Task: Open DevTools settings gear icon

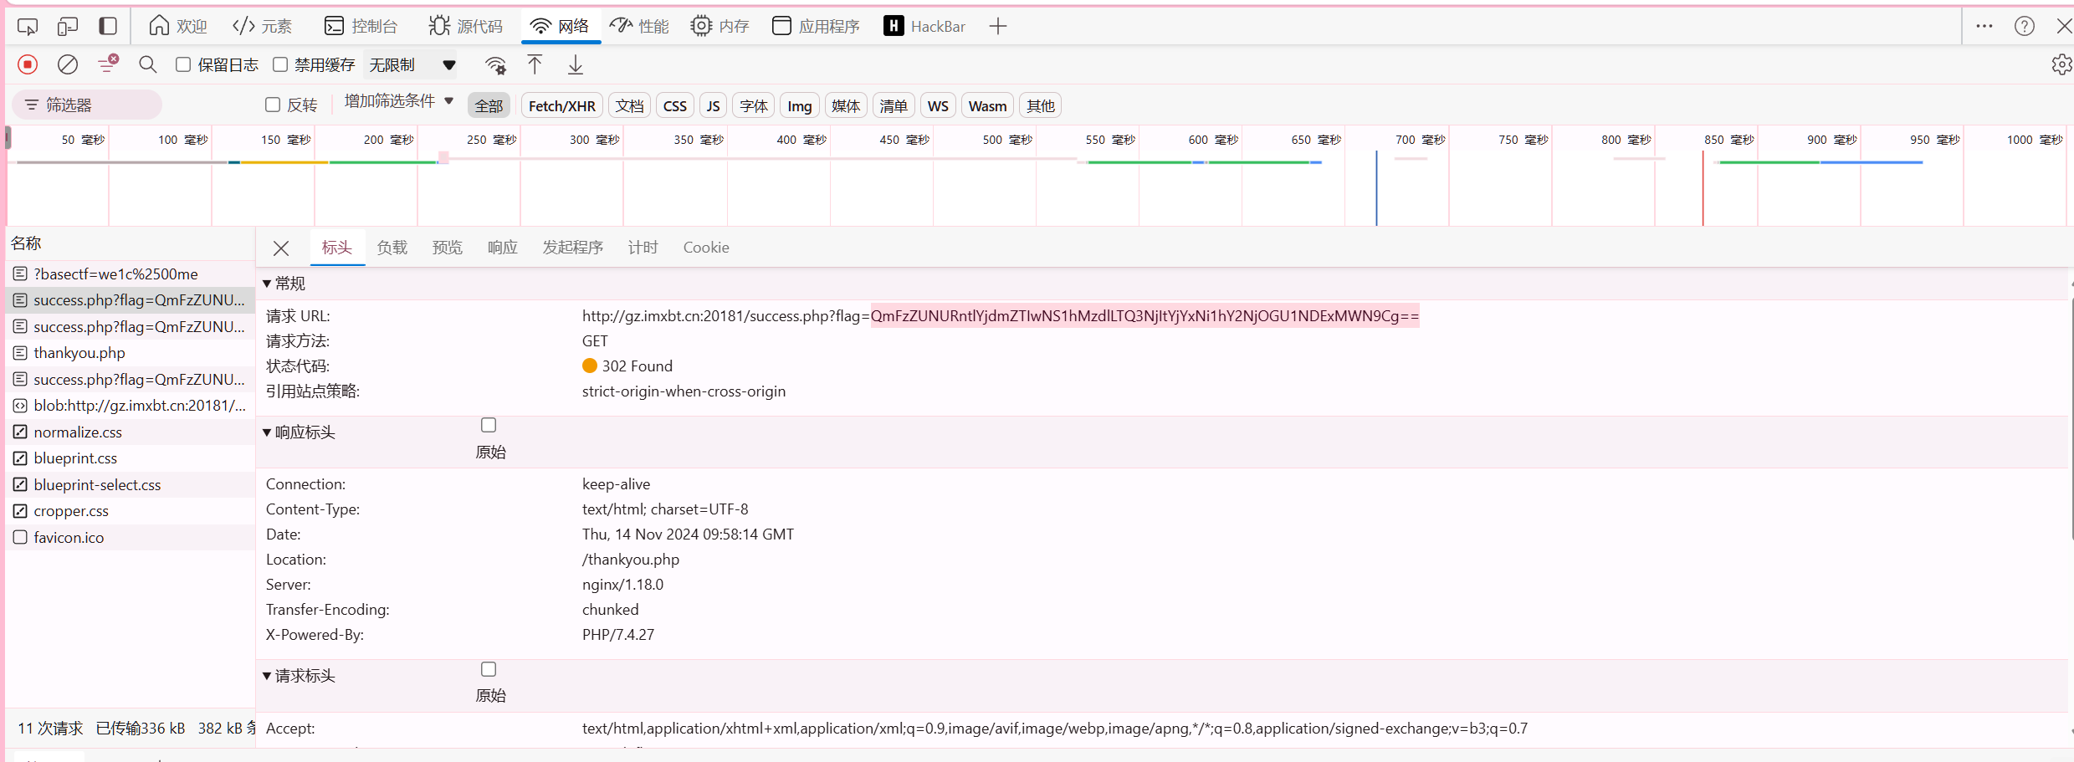Action: tap(2061, 64)
